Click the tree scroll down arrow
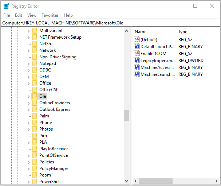This screenshot has width=221, height=186. (127, 181)
